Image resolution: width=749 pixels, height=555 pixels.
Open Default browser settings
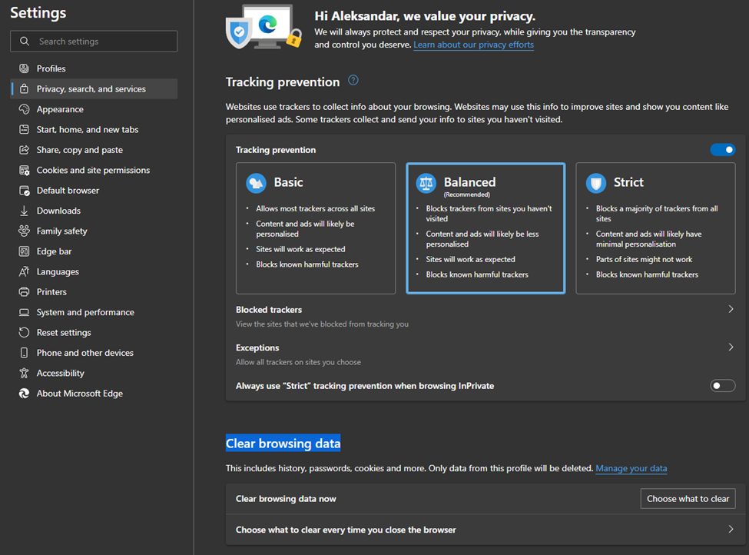point(94,191)
